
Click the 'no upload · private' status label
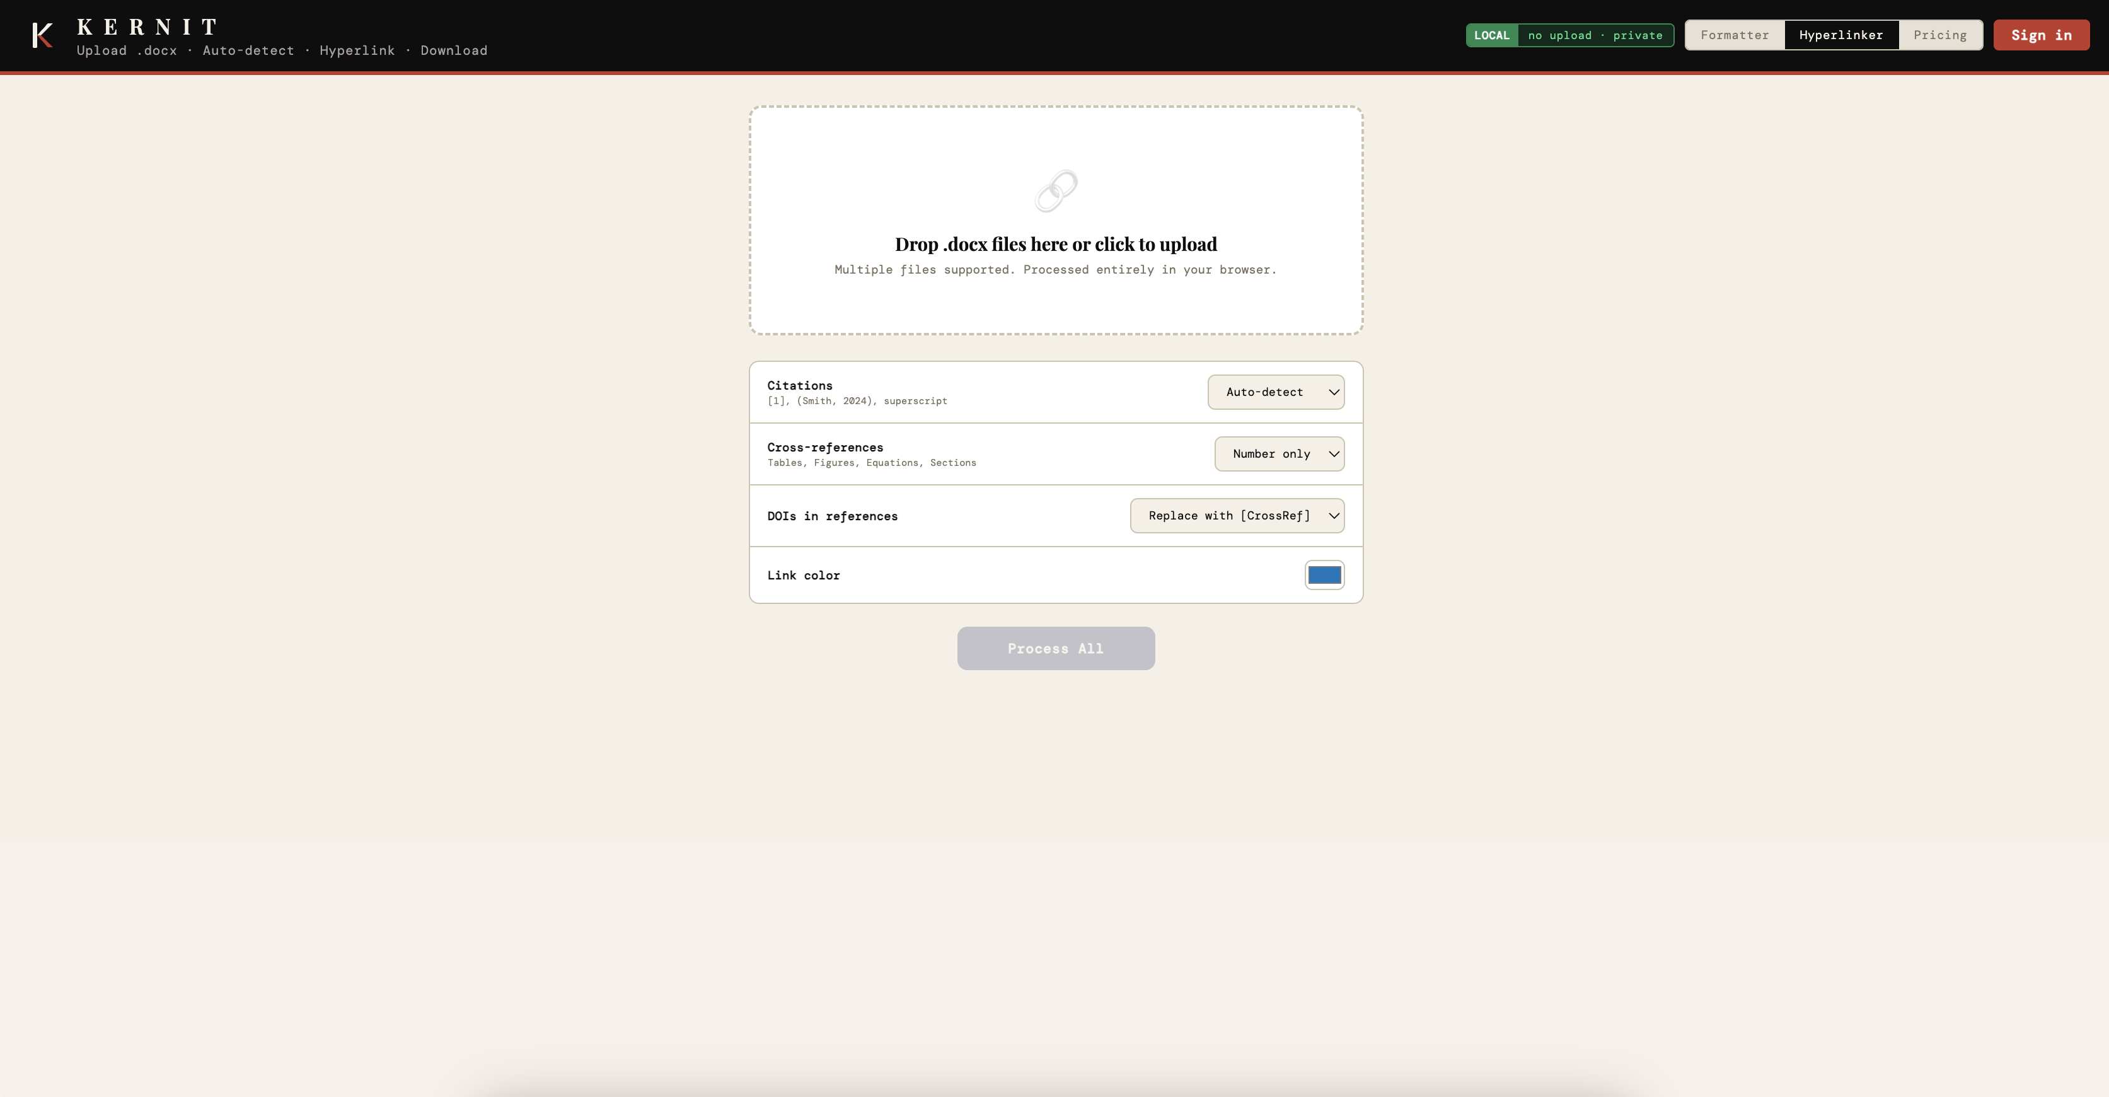(1594, 35)
